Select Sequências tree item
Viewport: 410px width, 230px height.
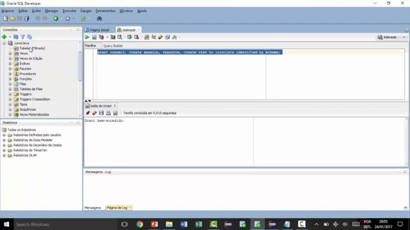coord(28,109)
